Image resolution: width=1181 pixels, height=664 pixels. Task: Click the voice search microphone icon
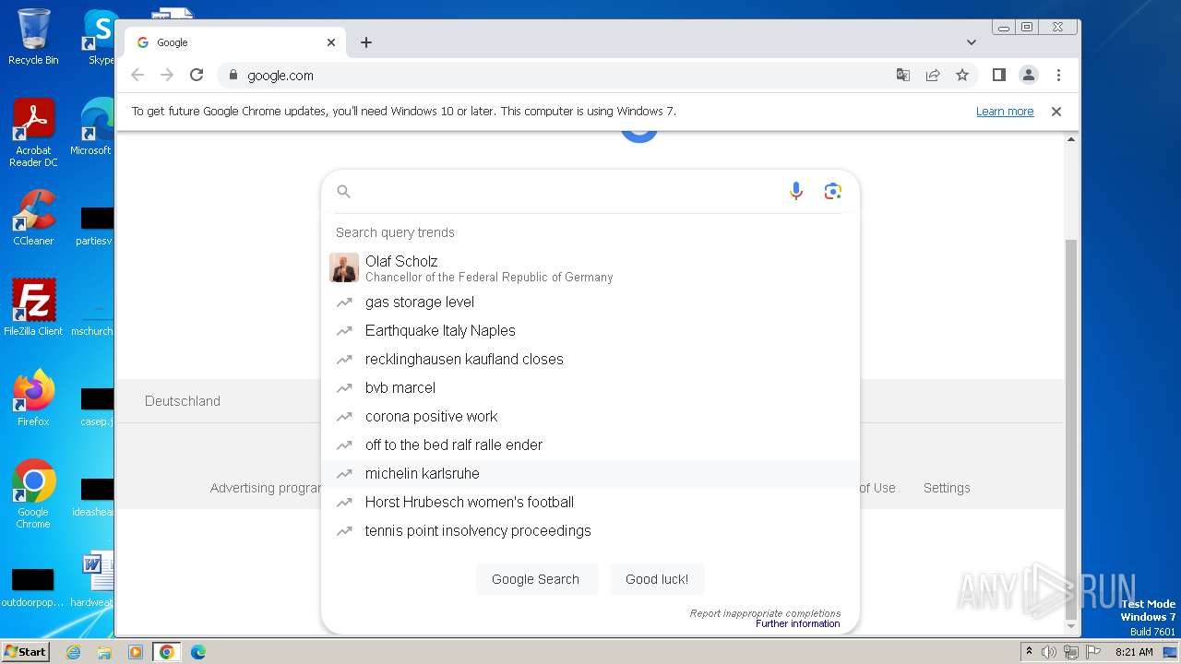click(796, 191)
